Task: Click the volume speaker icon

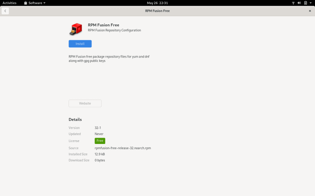Action: (x=299, y=3)
